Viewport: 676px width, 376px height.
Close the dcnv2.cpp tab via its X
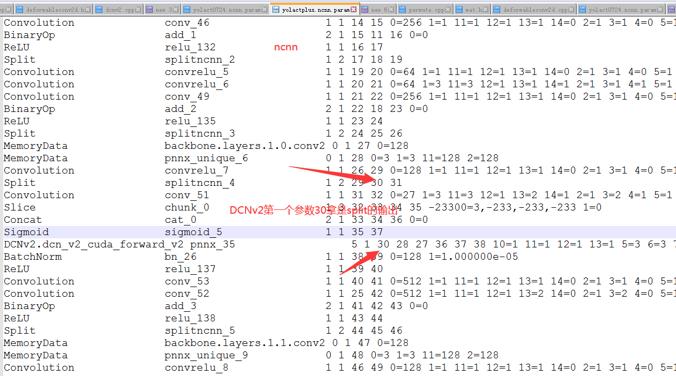(138, 10)
